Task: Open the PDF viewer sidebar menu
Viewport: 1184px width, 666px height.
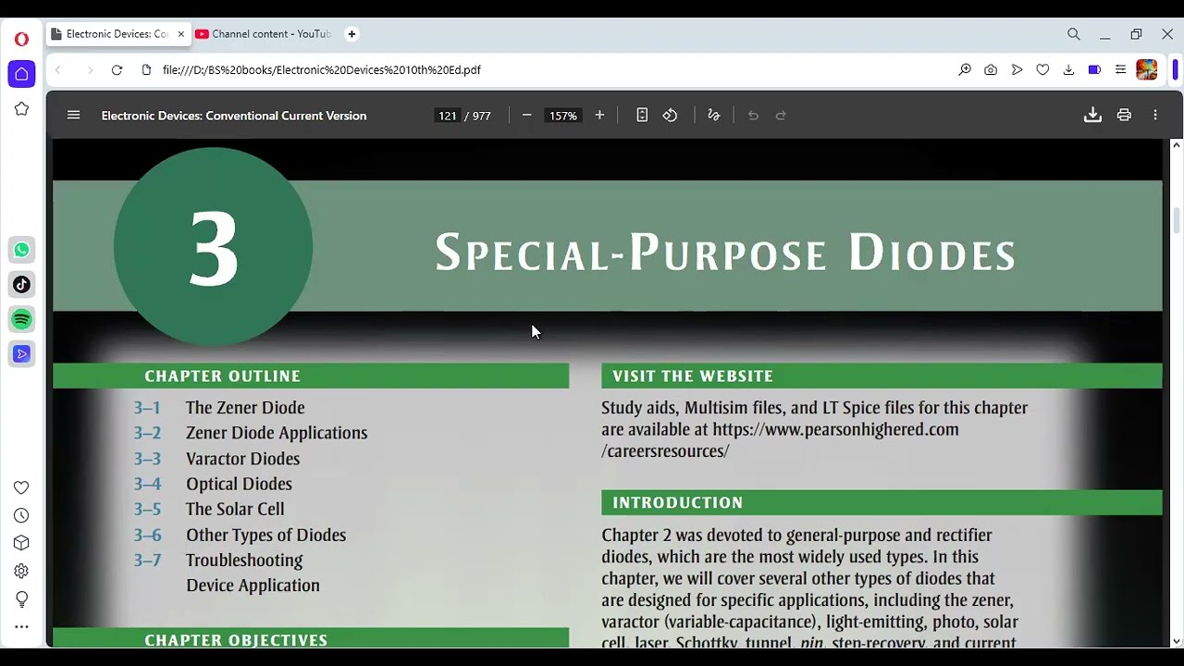Action: point(74,116)
